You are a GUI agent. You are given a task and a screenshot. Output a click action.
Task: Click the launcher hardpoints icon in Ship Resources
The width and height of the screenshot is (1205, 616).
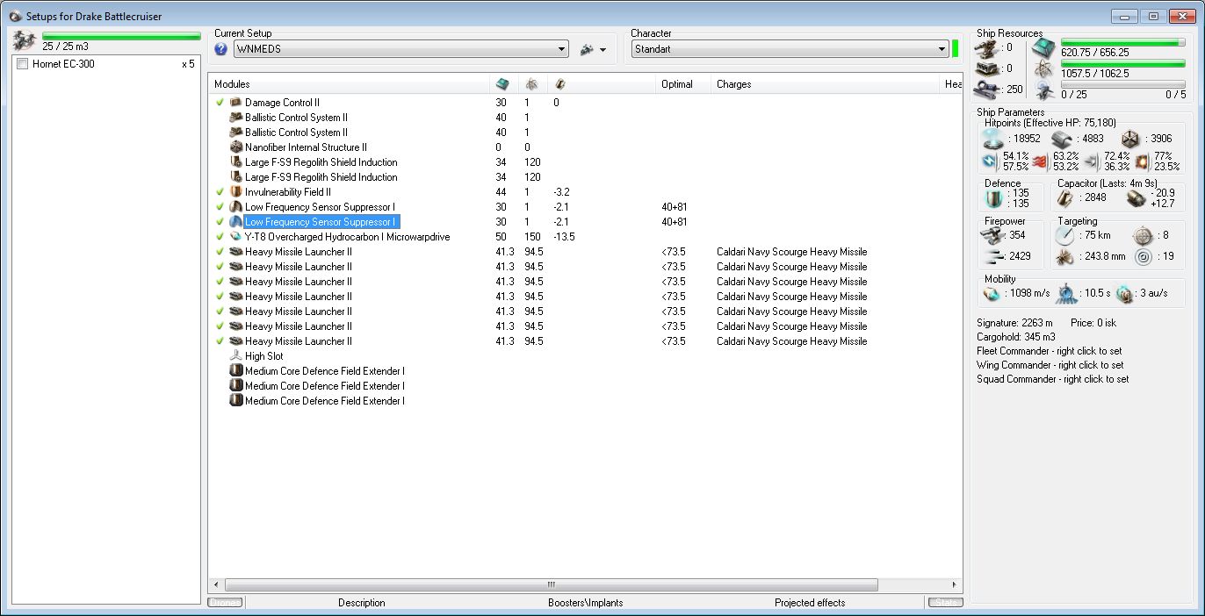[989, 68]
